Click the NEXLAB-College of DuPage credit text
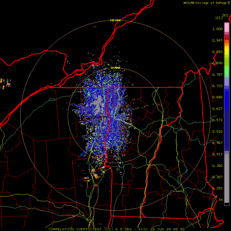This screenshot has height=231, width=231. tap(205, 3)
